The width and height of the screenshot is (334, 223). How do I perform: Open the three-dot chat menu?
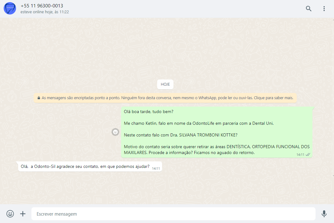[x=324, y=9]
